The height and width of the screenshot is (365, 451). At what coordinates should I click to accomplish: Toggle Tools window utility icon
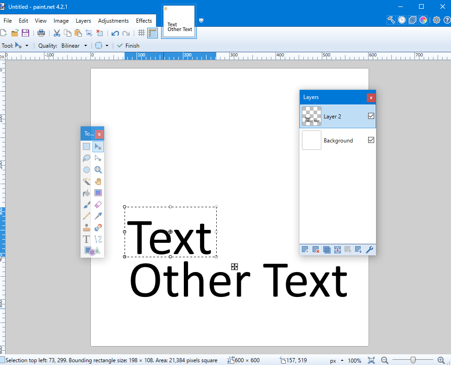pos(391,20)
